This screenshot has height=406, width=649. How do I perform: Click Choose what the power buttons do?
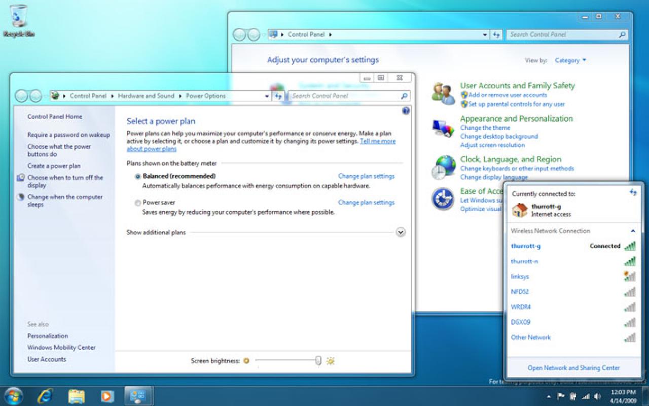click(59, 150)
